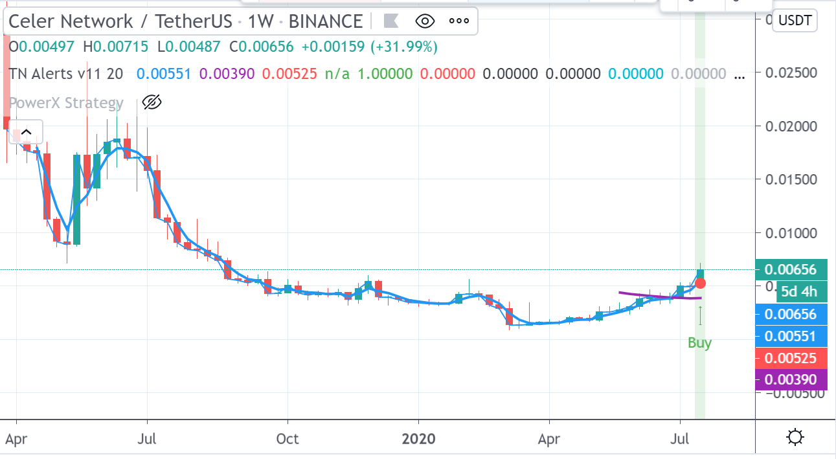Click the 0.01500 price scale label
The image size is (836, 459).
(790, 179)
